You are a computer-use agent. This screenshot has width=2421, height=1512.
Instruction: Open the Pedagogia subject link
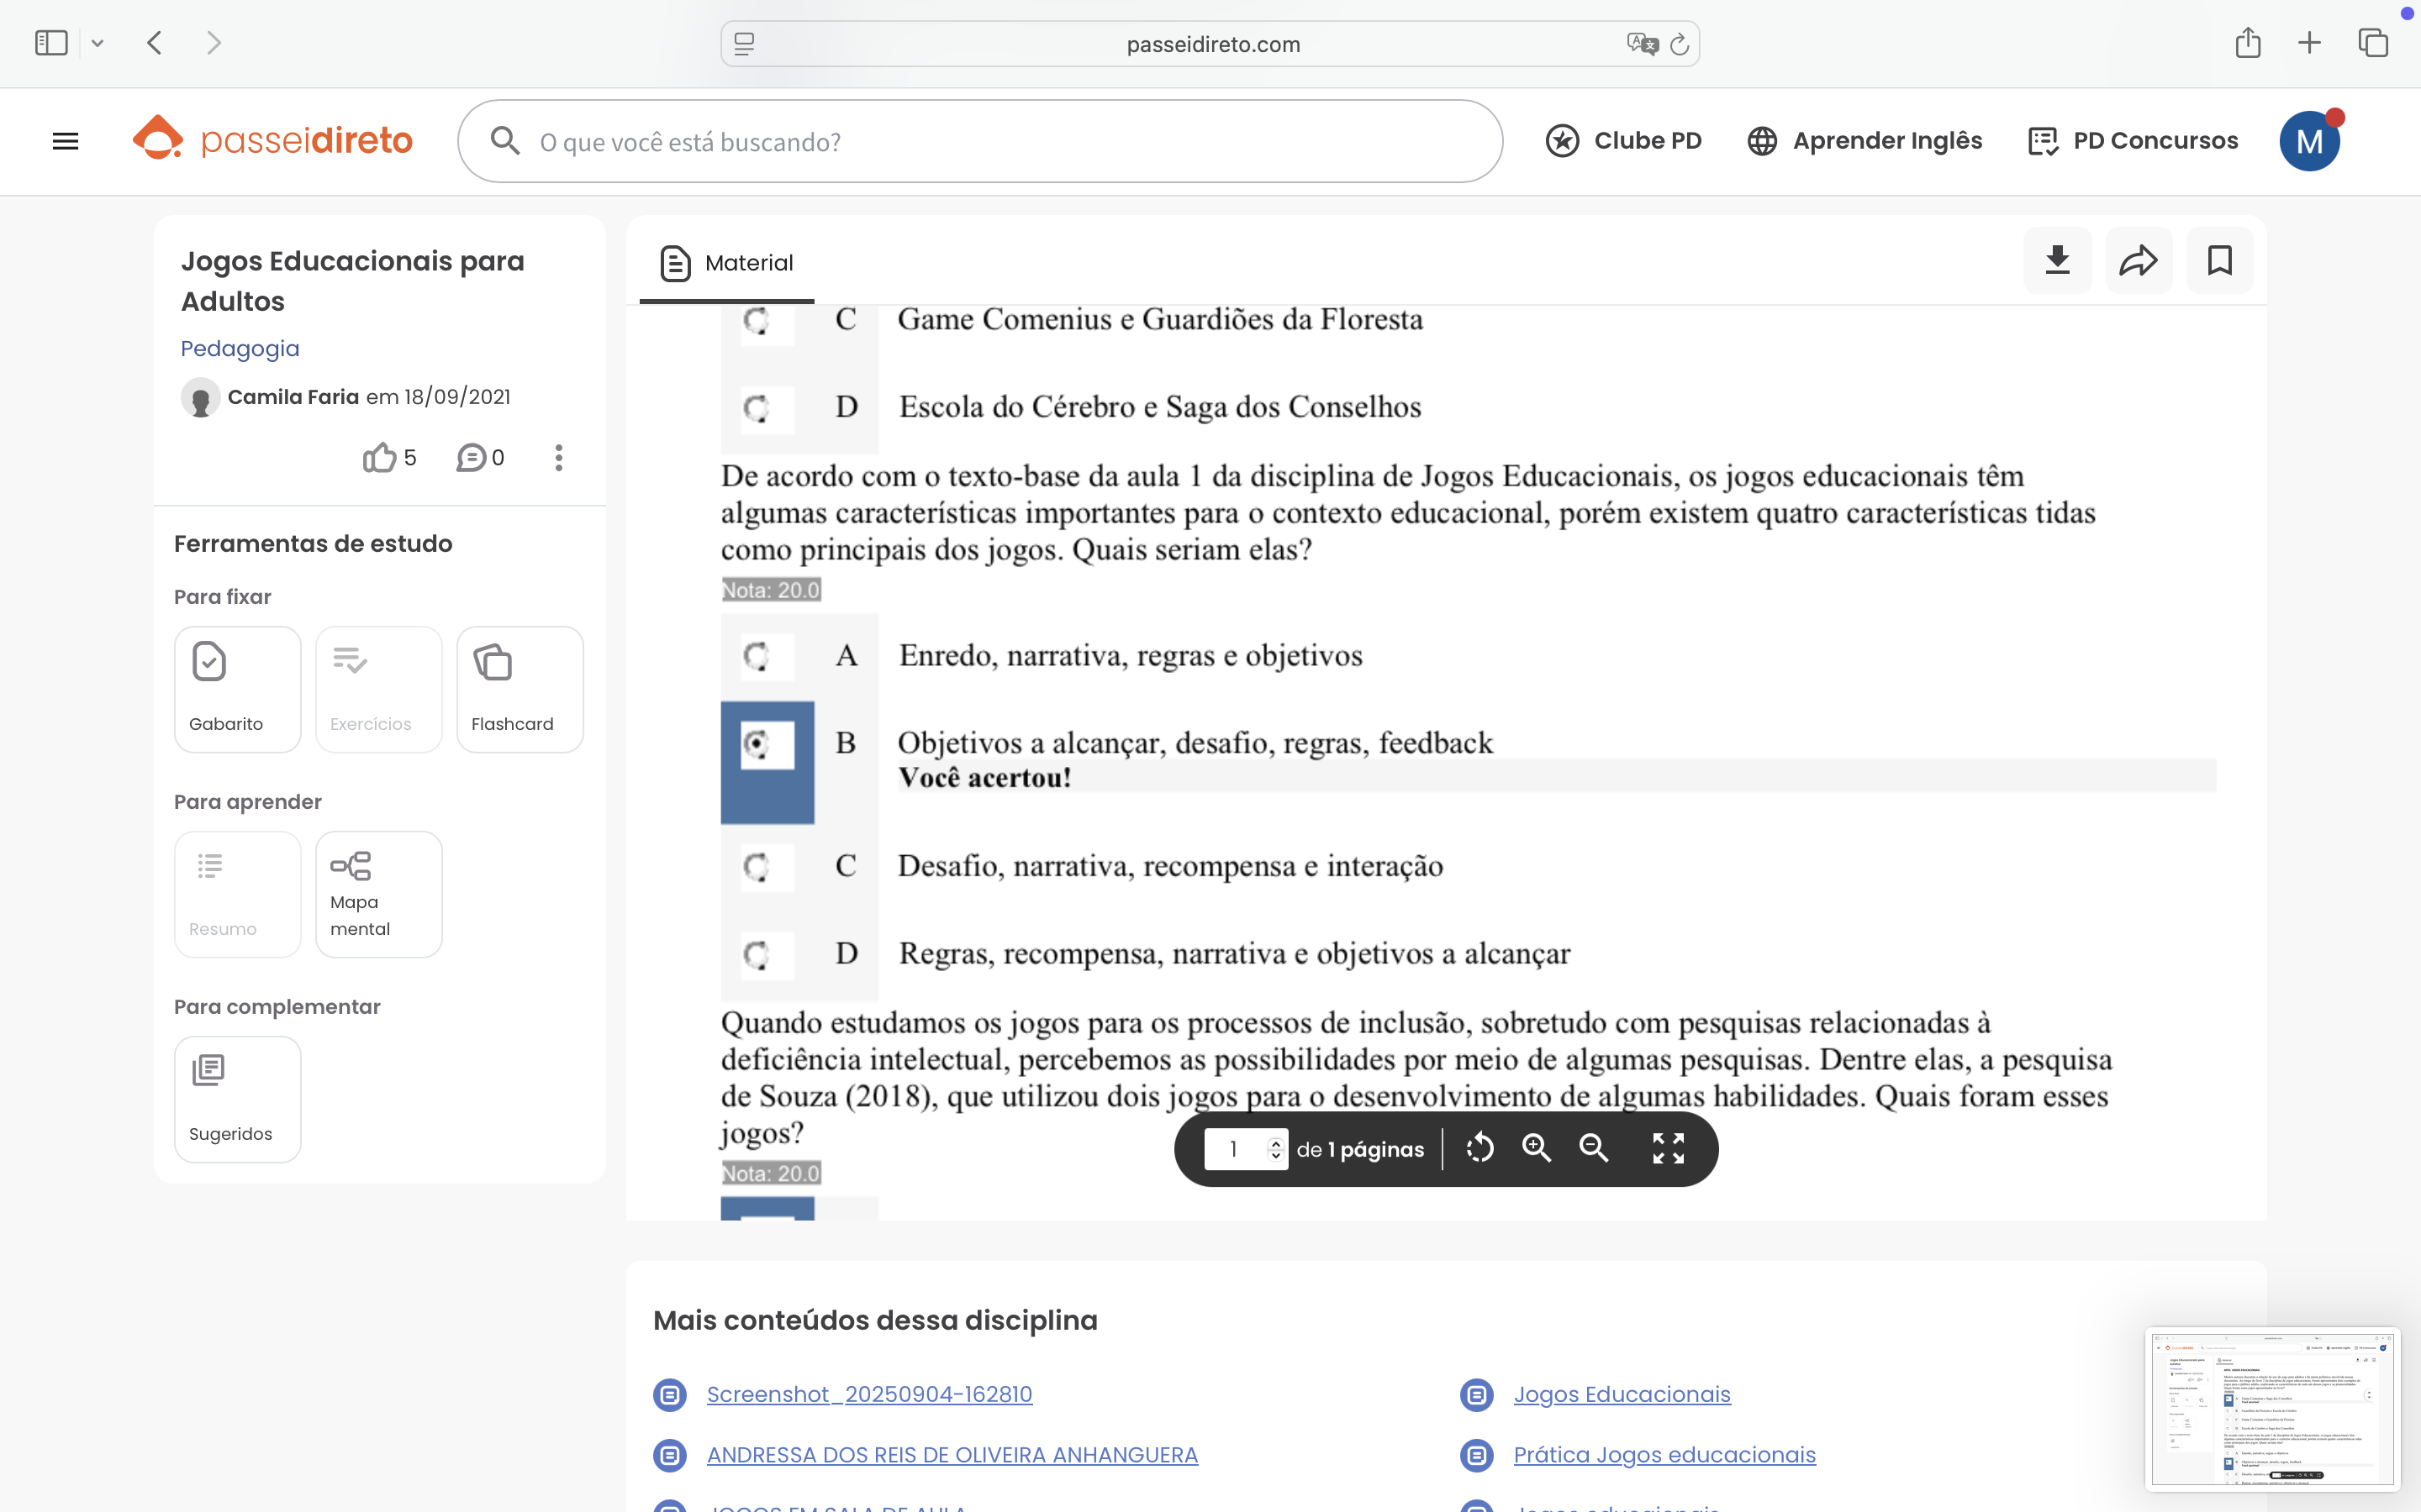tap(239, 348)
